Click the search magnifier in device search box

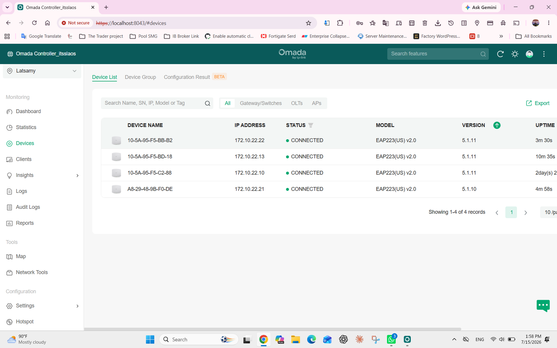[207, 103]
